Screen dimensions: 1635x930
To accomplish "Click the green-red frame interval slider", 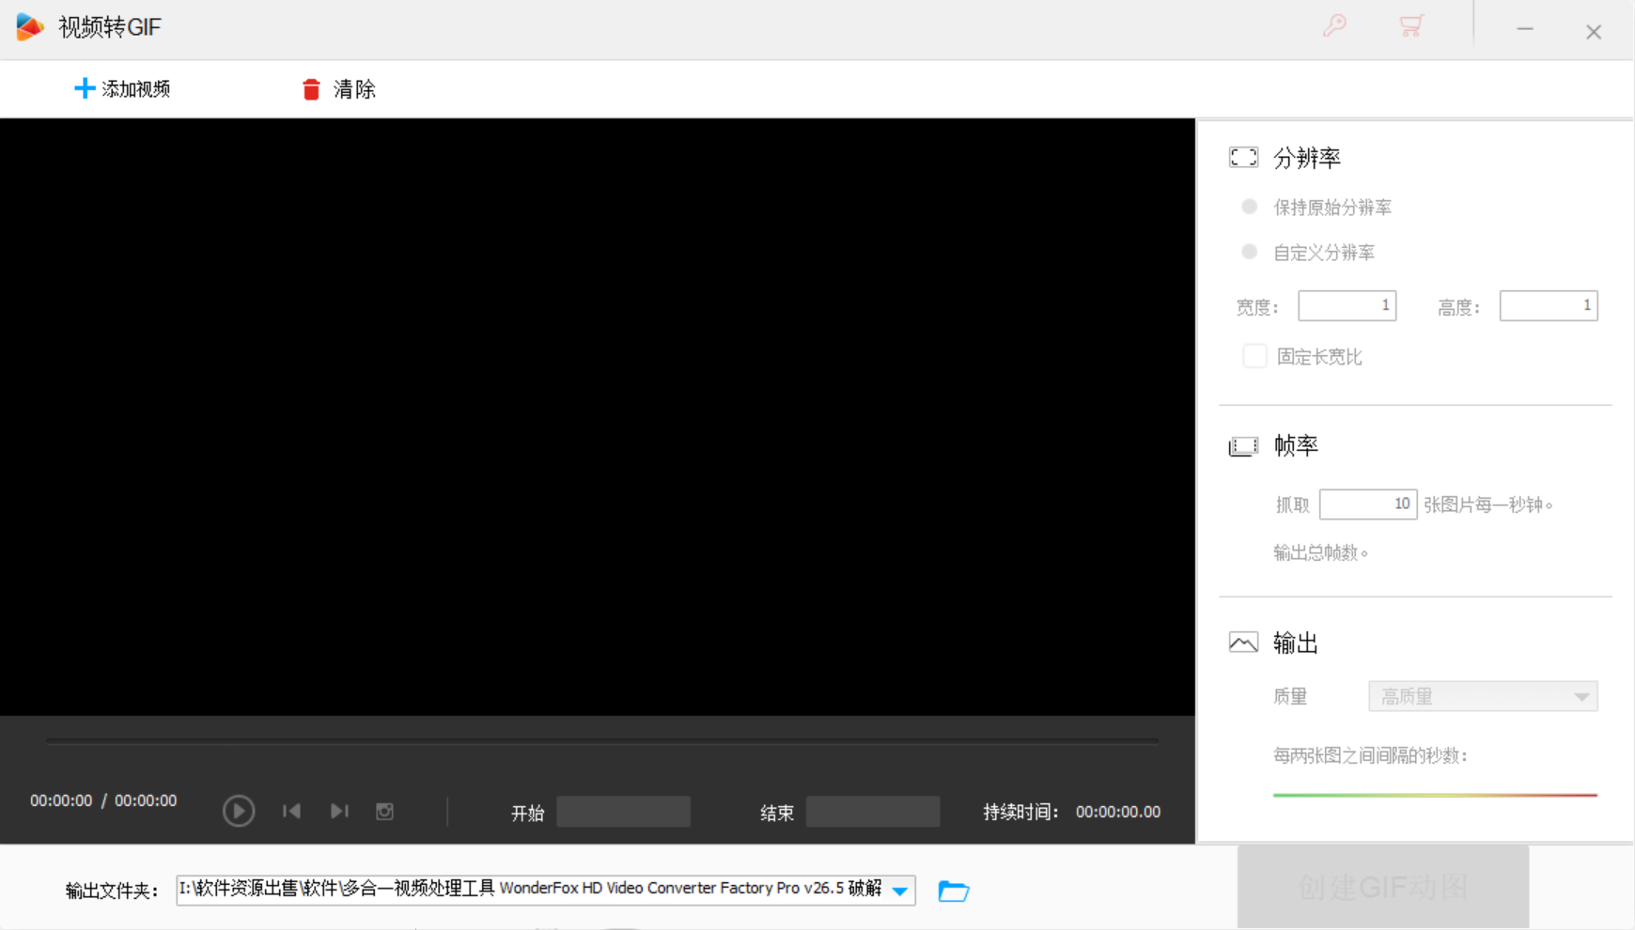I will coord(1435,795).
